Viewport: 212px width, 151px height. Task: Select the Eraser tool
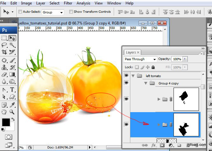point(4,74)
